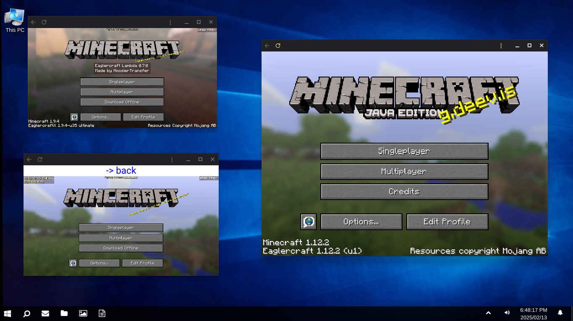
Task: Open document notes app from taskbar
Action: click(102, 313)
